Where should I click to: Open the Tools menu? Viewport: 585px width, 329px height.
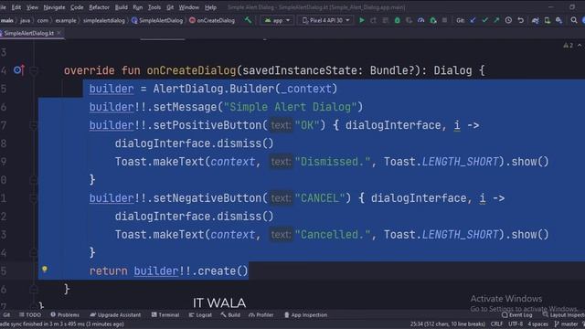(154, 7)
